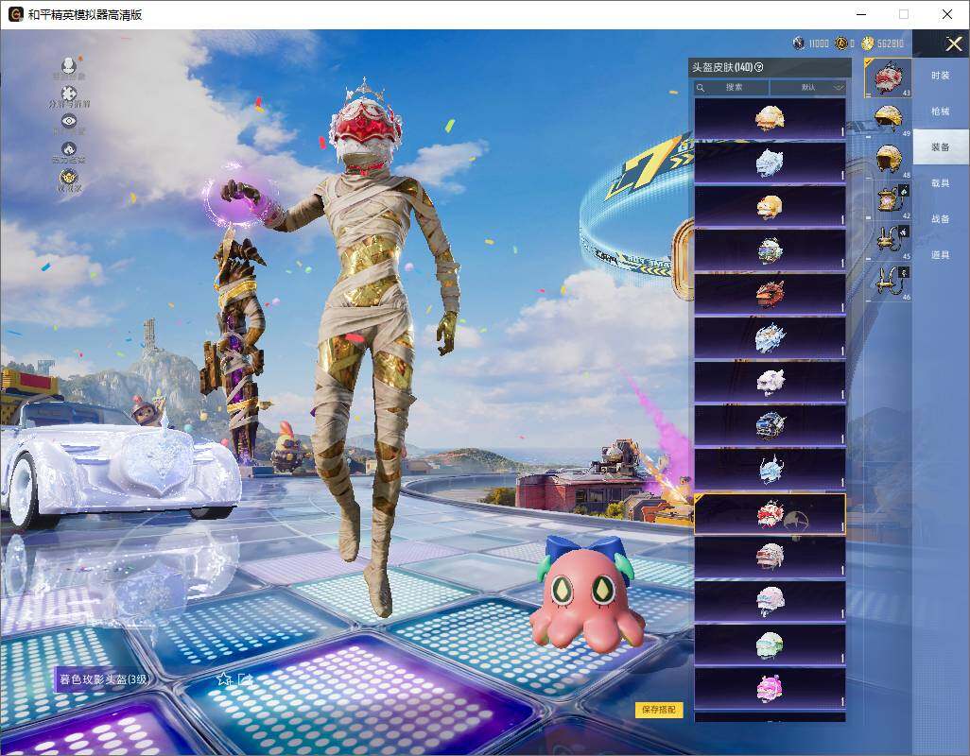970x756 pixels.
Task: Switch to the 时装 tab
Action: coord(941,76)
